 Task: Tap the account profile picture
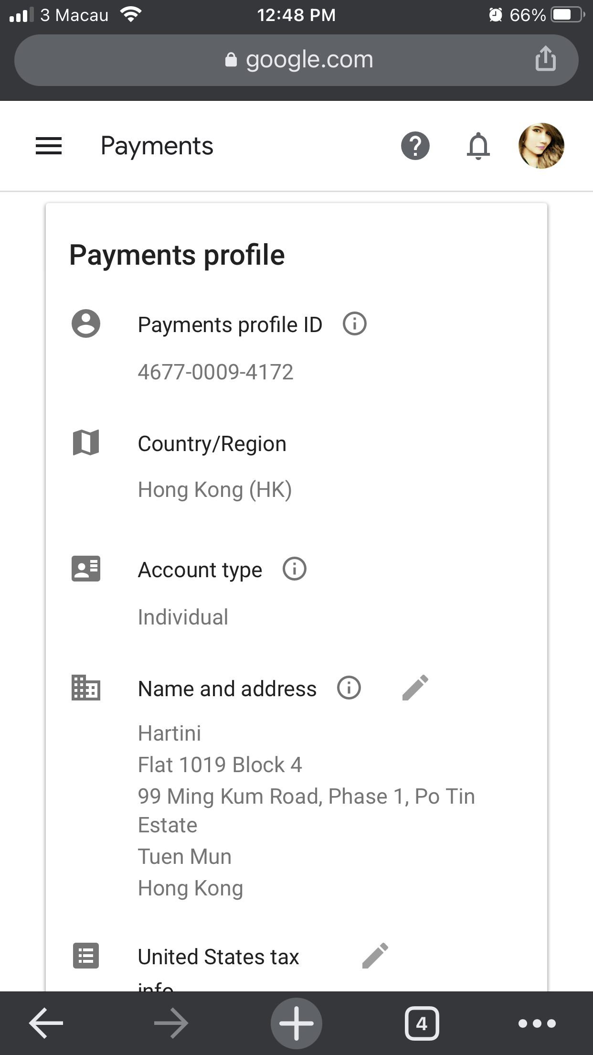[x=541, y=146]
